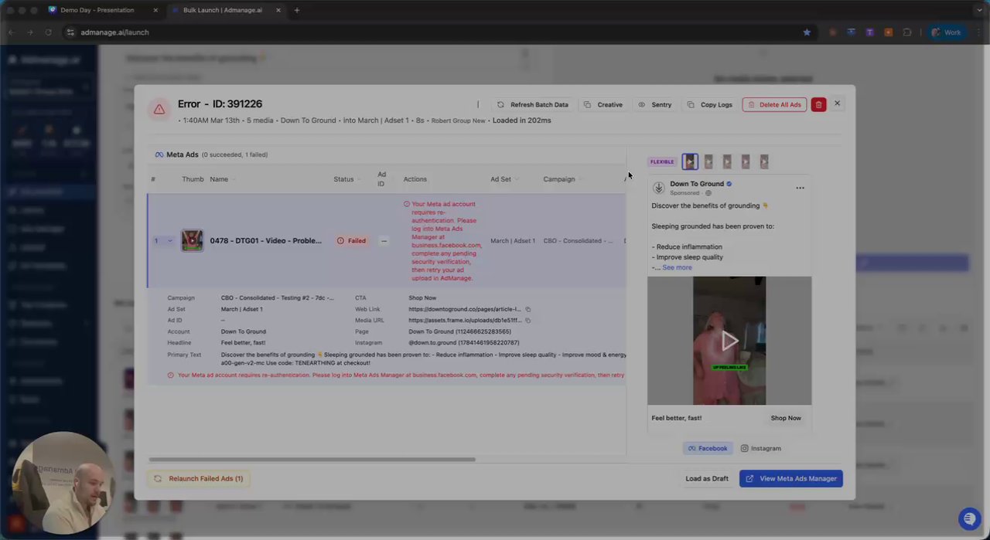Click the site info icon in address bar
This screenshot has width=990, height=540.
tap(70, 32)
